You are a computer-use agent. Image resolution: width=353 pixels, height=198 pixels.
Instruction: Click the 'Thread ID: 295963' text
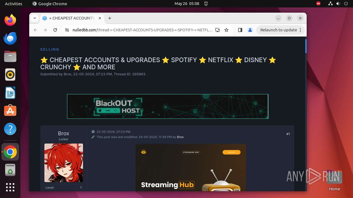[129, 74]
